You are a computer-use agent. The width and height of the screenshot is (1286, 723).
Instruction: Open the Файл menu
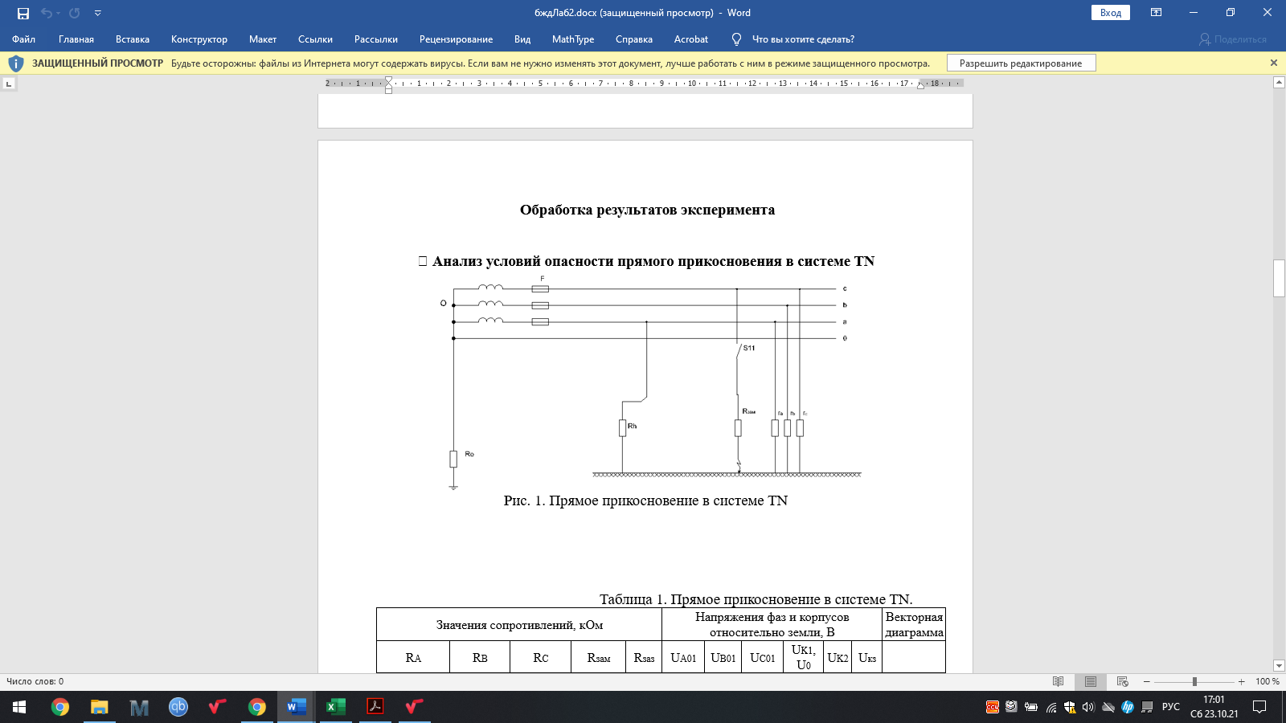[23, 39]
